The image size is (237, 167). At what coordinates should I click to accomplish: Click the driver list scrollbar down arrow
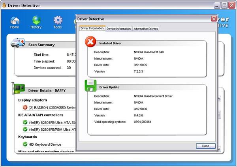click(220, 149)
